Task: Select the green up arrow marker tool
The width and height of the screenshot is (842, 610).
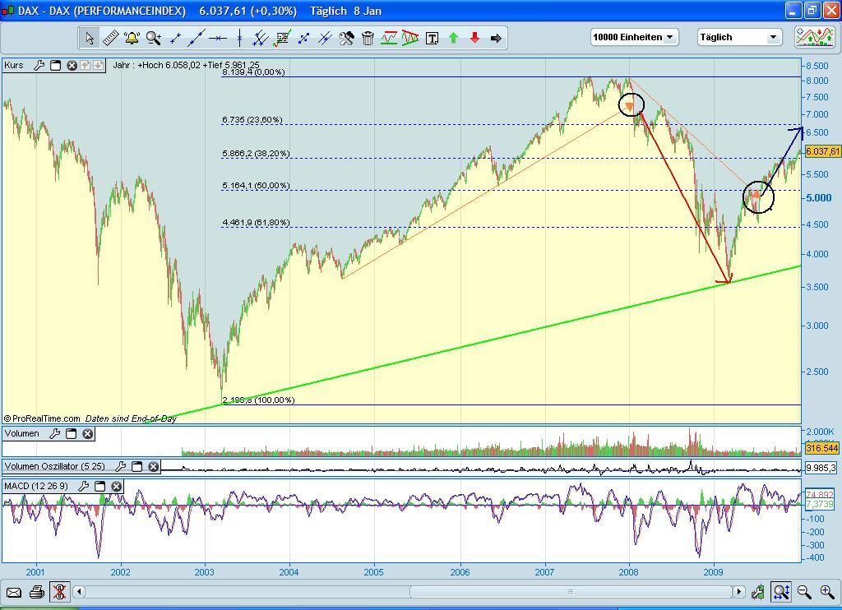Action: (x=453, y=37)
